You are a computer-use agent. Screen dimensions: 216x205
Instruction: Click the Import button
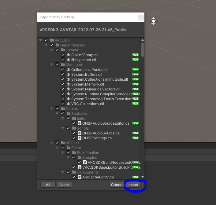click(133, 185)
